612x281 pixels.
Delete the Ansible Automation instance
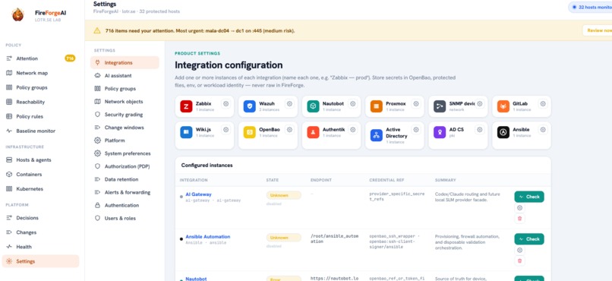click(x=519, y=260)
